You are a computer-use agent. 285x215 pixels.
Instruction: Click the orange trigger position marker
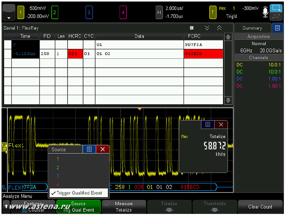140,109
